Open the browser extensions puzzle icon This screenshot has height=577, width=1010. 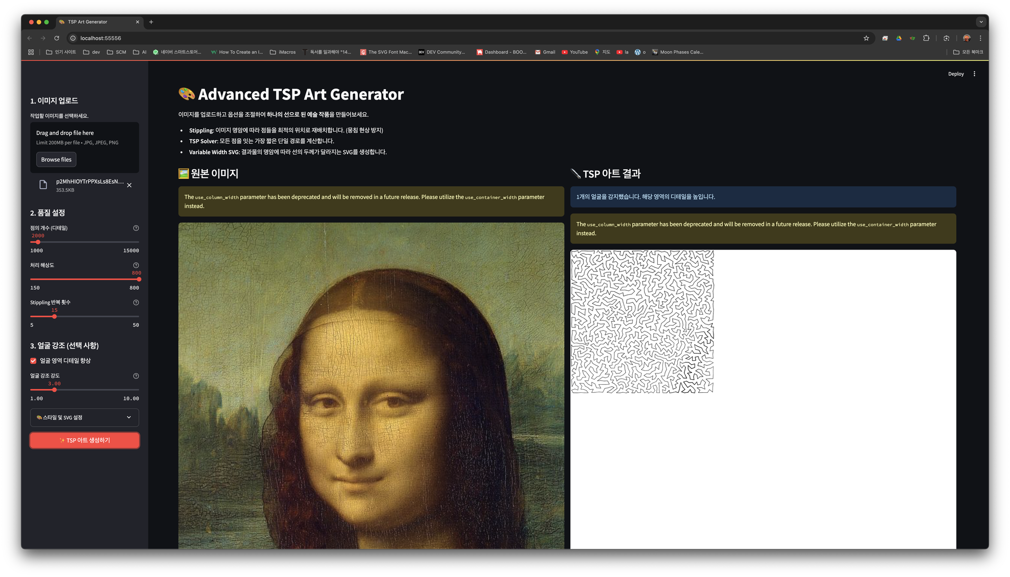[x=926, y=38]
